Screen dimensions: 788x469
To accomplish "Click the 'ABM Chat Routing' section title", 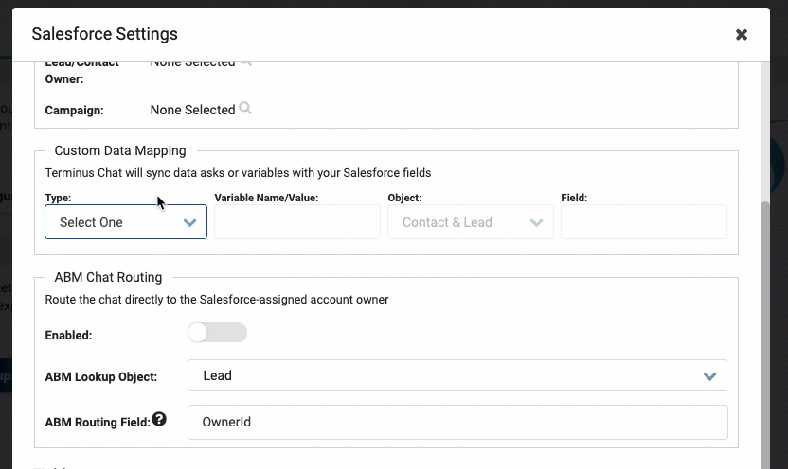I will click(108, 277).
